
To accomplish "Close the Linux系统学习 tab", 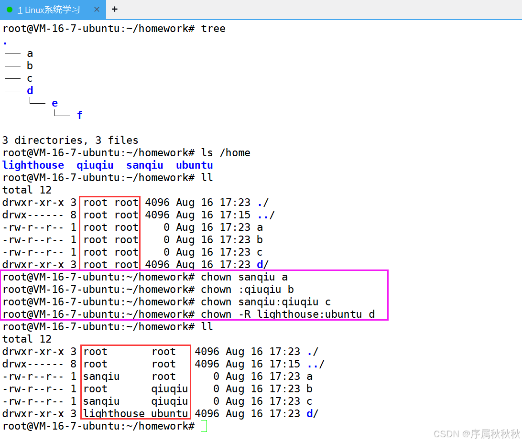I will tap(97, 10).
